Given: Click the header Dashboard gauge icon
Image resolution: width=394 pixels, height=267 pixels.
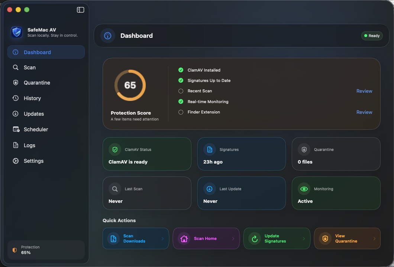Looking at the screenshot, I should pos(107,36).
